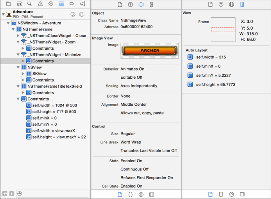Show Object inspector tab in right panel
This screenshot has width=271, height=199.
[x=232, y=4]
